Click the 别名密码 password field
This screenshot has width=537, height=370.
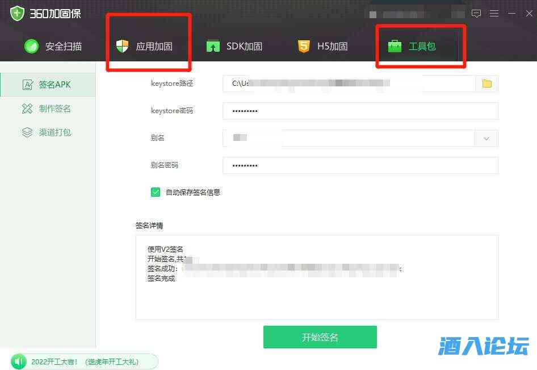[x=360, y=165]
